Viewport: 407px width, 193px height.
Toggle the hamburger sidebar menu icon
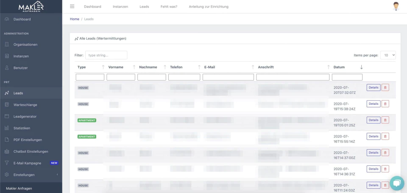(x=72, y=6)
